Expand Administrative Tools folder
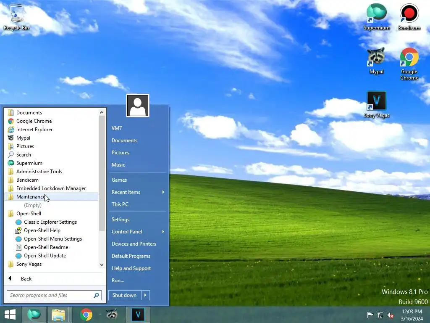 pyautogui.click(x=52, y=172)
